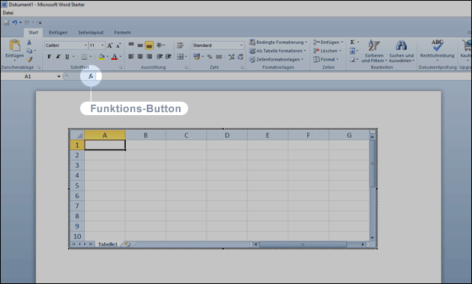Increase font size with large A icon

click(x=110, y=46)
